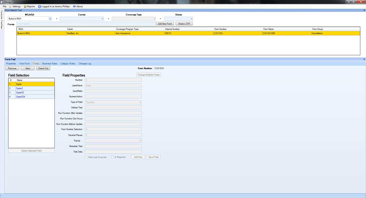Toggle Is Required checkbox
This screenshot has width=366, height=198.
tap(112, 157)
